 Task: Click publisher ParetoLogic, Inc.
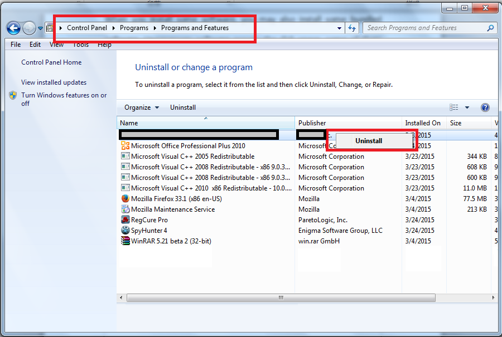tap(323, 219)
